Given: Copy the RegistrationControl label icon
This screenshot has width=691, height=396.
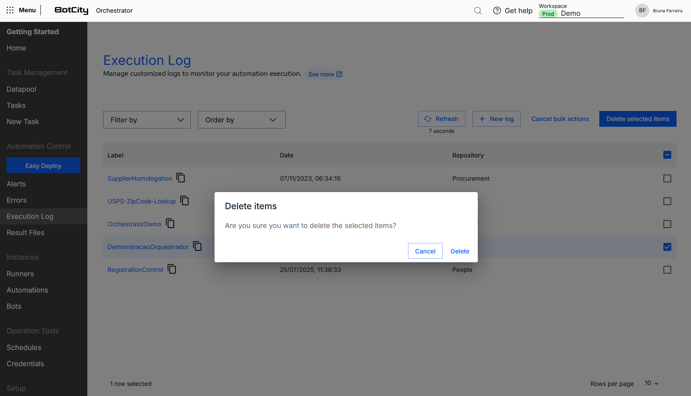Looking at the screenshot, I should point(172,269).
